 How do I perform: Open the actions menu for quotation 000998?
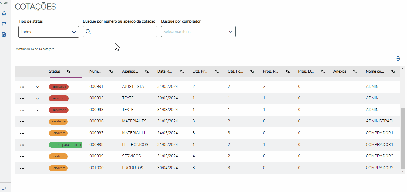[22, 145]
